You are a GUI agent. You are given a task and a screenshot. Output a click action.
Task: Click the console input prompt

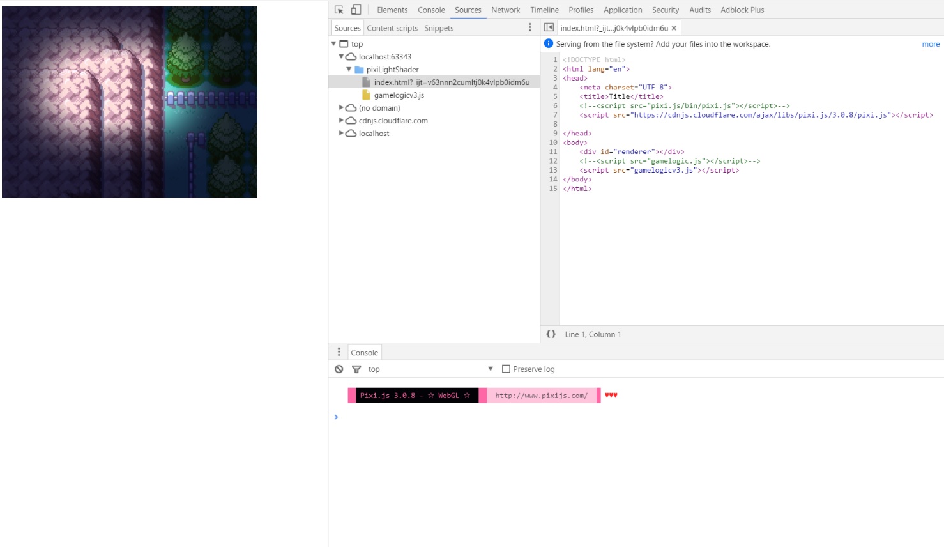point(639,417)
